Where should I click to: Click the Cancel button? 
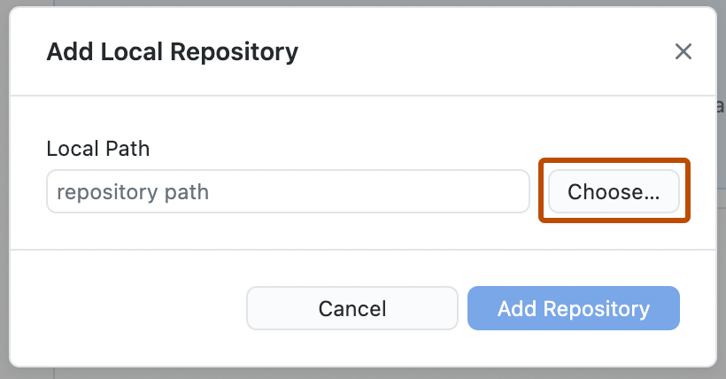point(352,308)
